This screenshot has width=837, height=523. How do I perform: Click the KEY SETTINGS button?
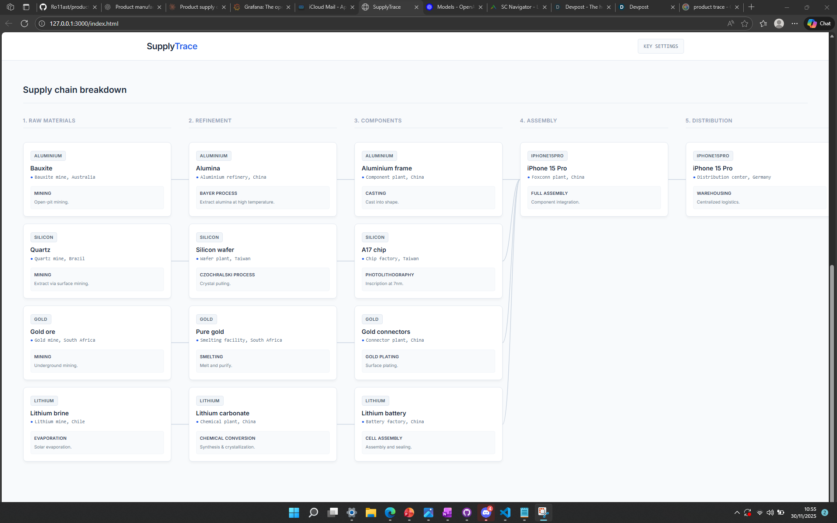pyautogui.click(x=660, y=46)
